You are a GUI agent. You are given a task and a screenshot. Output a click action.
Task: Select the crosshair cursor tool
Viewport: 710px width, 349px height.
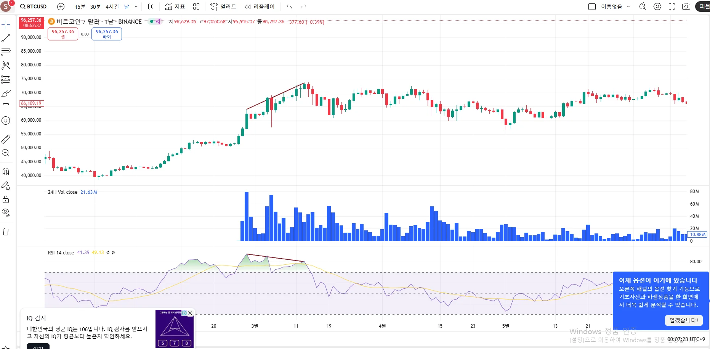click(6, 25)
